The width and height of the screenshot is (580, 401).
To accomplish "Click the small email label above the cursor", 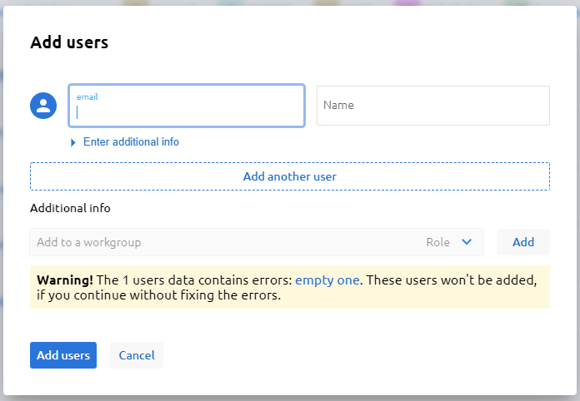I will coord(87,97).
